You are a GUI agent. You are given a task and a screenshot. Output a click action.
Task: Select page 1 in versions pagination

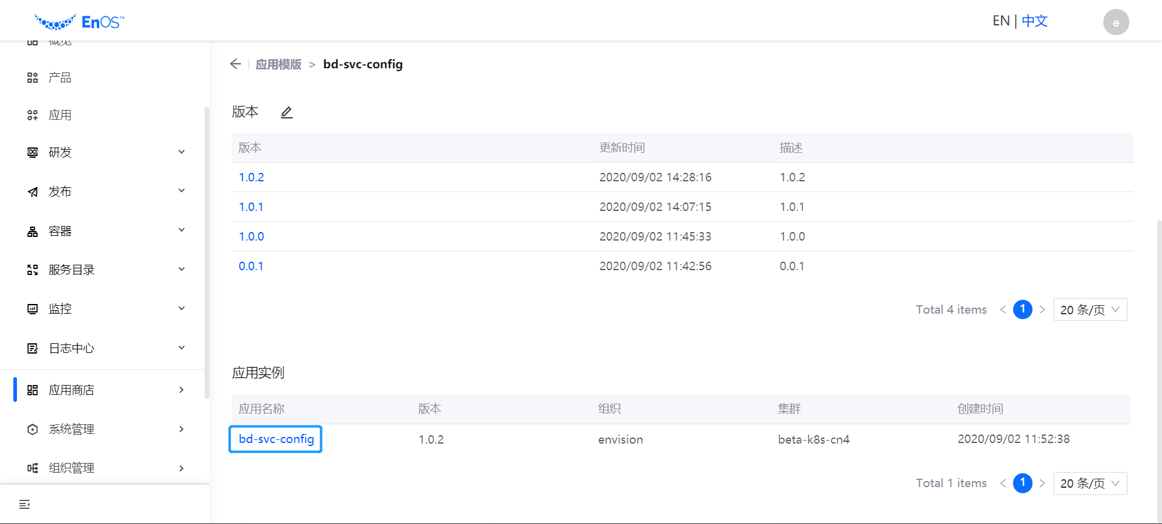coord(1023,309)
